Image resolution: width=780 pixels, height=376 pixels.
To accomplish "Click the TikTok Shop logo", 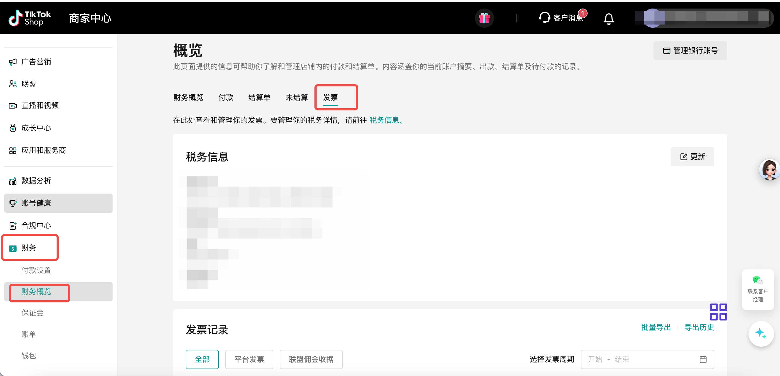I will click(x=30, y=18).
